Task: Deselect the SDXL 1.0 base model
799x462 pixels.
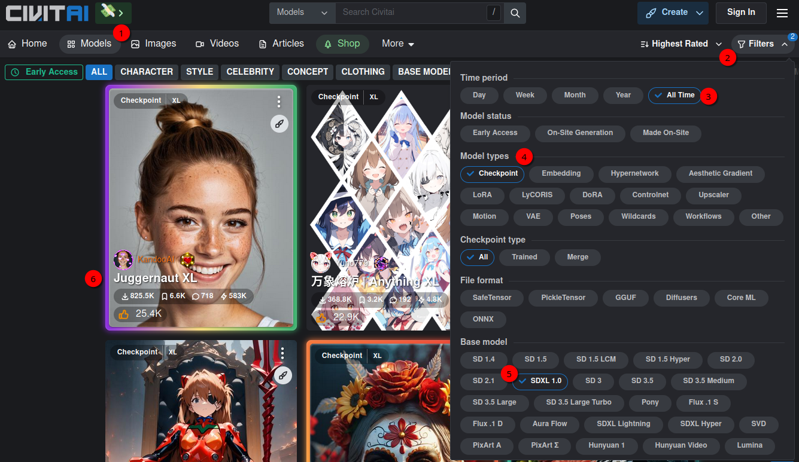Action: (540, 381)
